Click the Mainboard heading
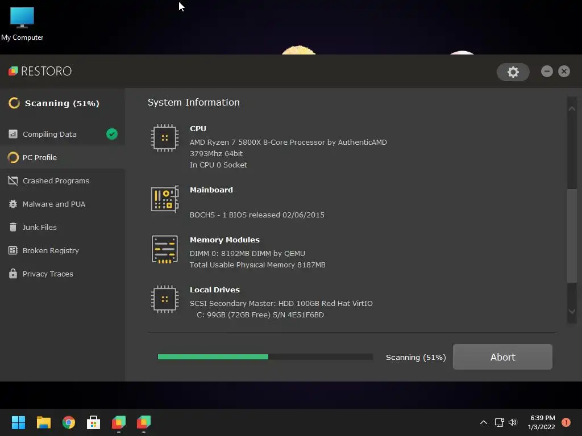 [211, 190]
